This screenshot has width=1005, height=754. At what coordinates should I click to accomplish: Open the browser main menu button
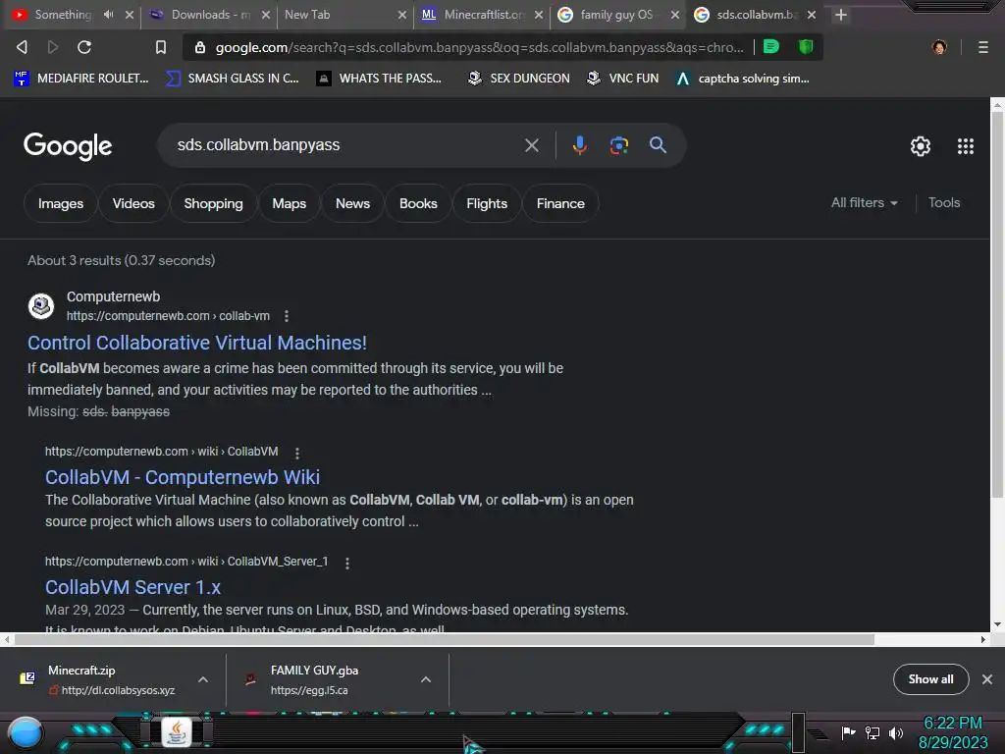pos(983,47)
